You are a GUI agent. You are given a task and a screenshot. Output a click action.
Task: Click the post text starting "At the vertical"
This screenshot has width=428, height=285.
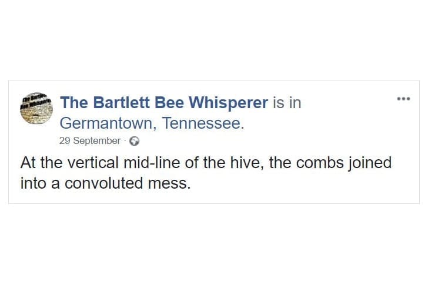206,173
